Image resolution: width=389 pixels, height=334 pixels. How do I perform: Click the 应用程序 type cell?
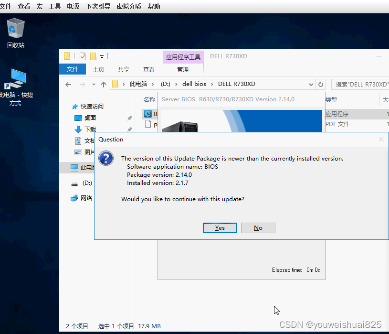click(337, 114)
